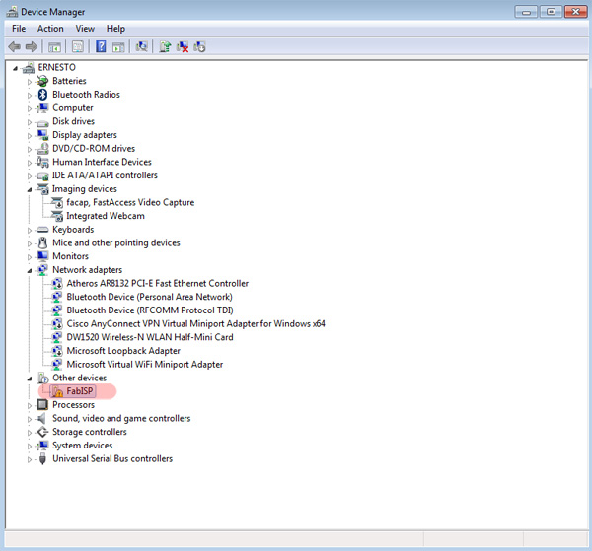Viewport: 592px width, 551px height.
Task: Collapse the ERNESTO root node
Action: pyautogui.click(x=15, y=68)
